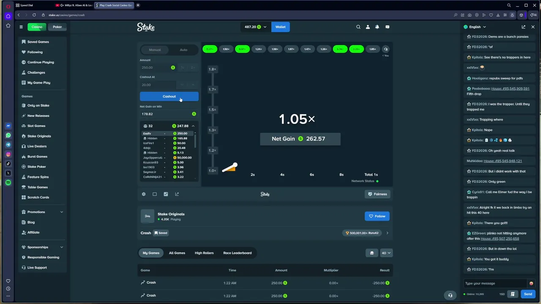Switch to High Rollers tab
This screenshot has width=541, height=304.
pos(204,253)
